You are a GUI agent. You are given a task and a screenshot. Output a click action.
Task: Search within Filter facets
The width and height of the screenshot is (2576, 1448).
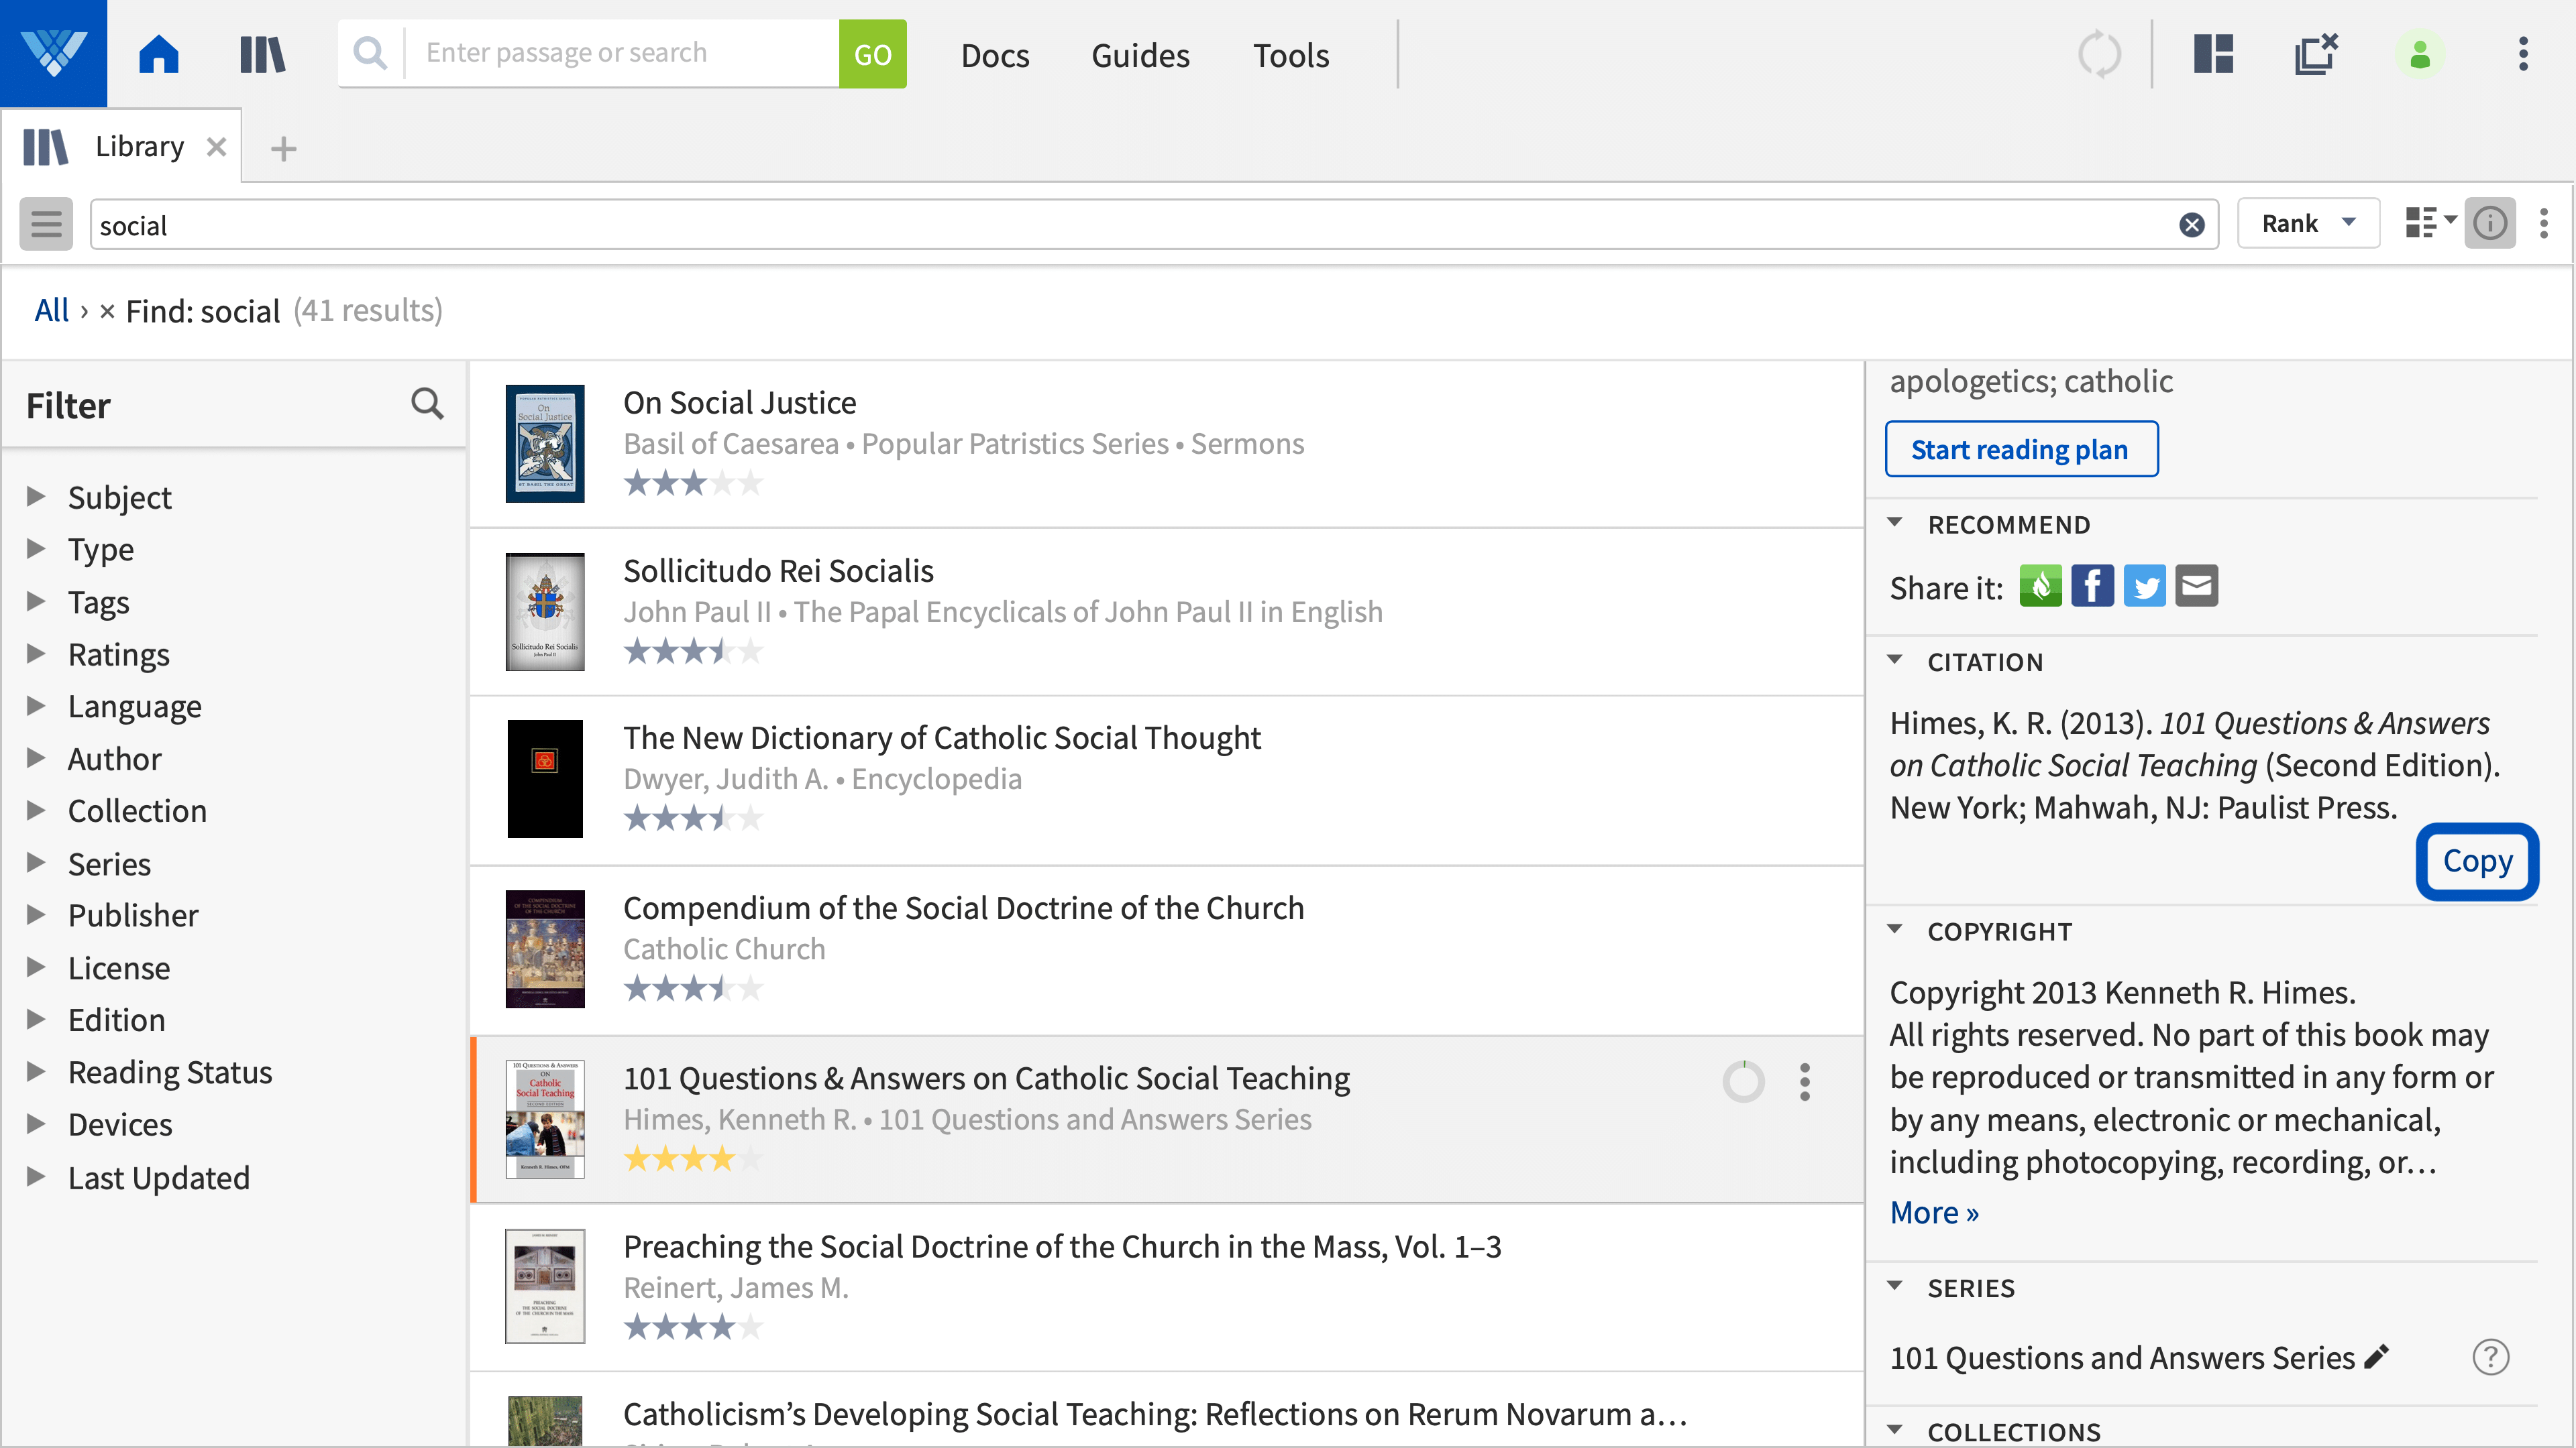click(427, 404)
